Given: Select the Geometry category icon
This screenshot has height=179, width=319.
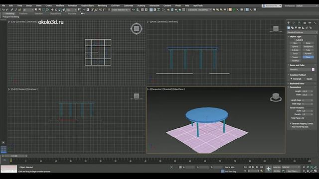Looking at the screenshot, I should 289,28.
